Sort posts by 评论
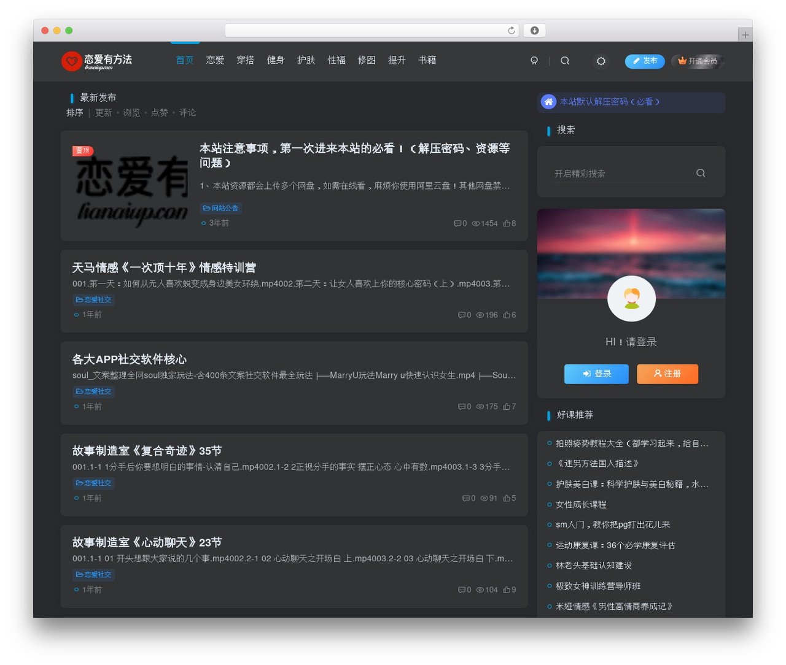Image resolution: width=786 pixels, height=665 pixels. pos(187,113)
